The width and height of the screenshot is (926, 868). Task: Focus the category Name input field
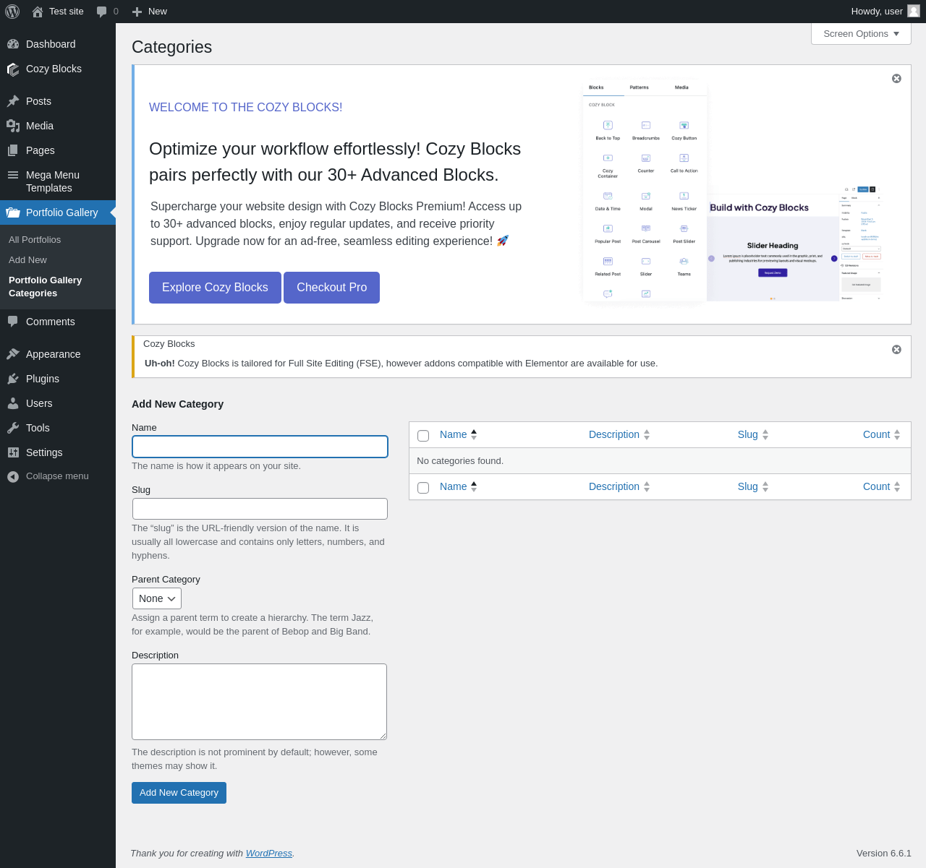coord(260,447)
